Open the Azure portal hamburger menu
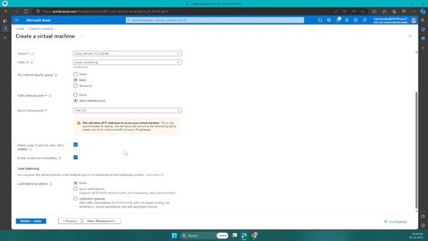 point(17,20)
